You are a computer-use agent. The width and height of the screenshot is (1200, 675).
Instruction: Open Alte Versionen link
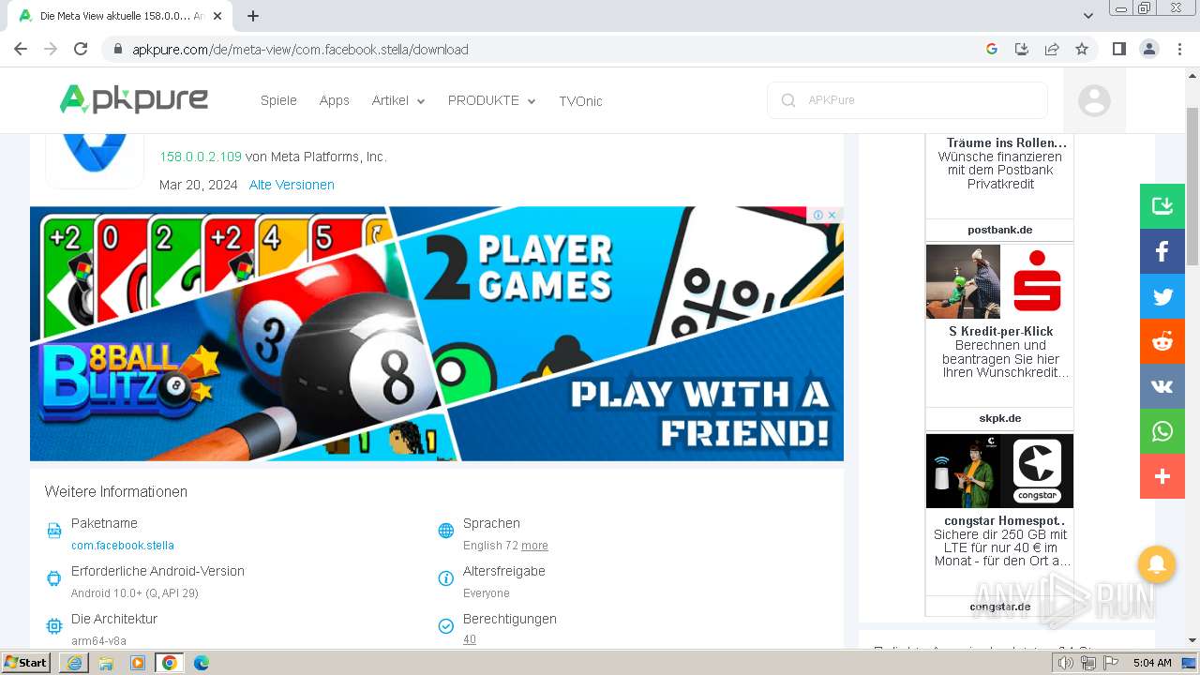[x=292, y=185]
